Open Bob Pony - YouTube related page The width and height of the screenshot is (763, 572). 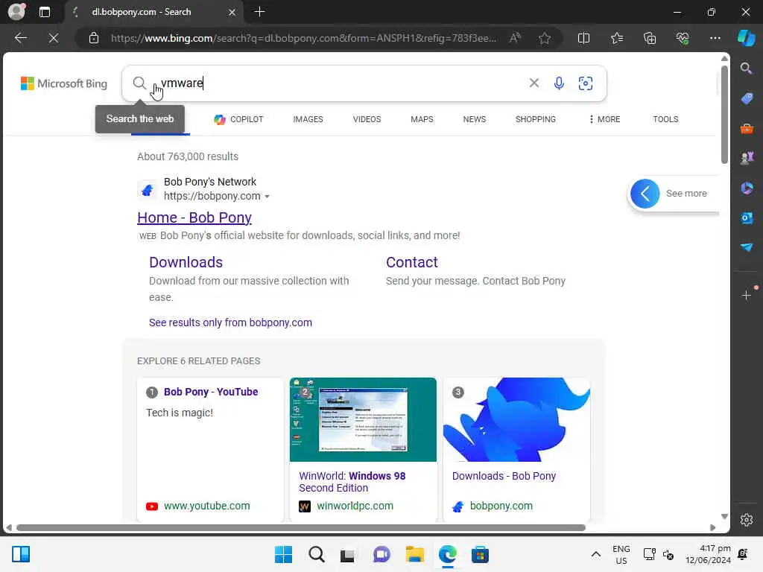[211, 392]
